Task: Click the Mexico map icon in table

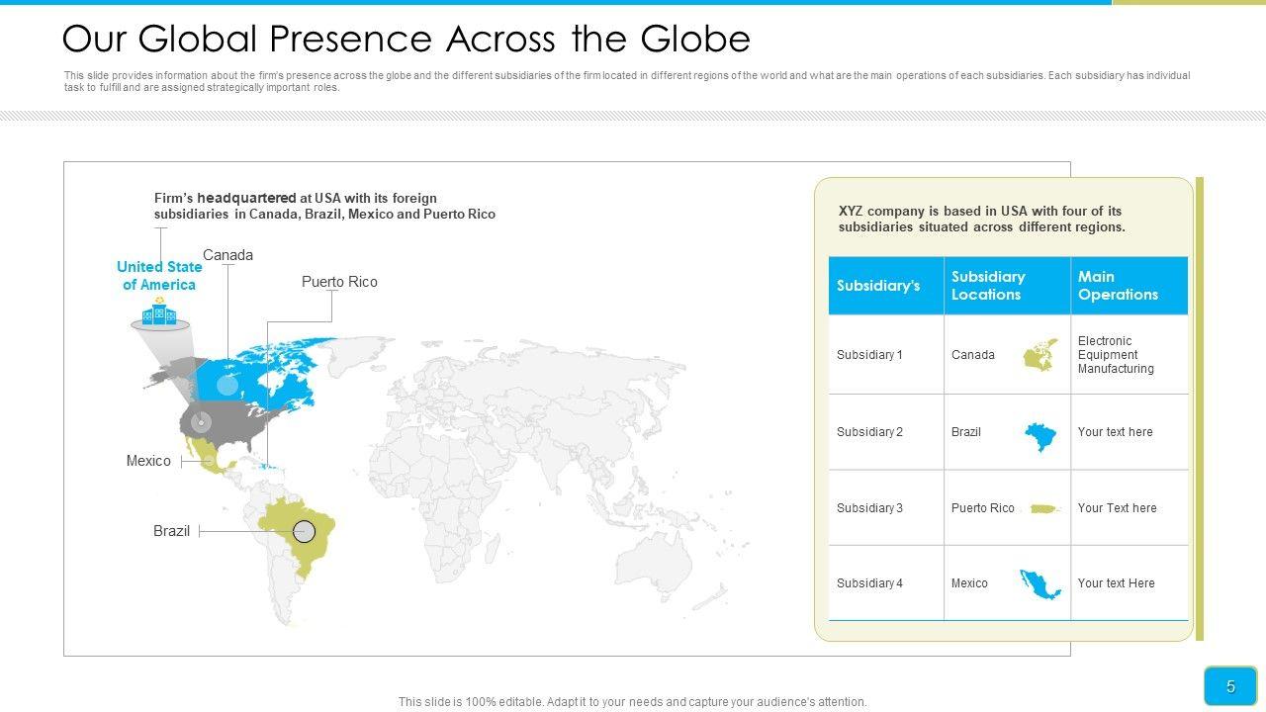Action: click(1040, 584)
